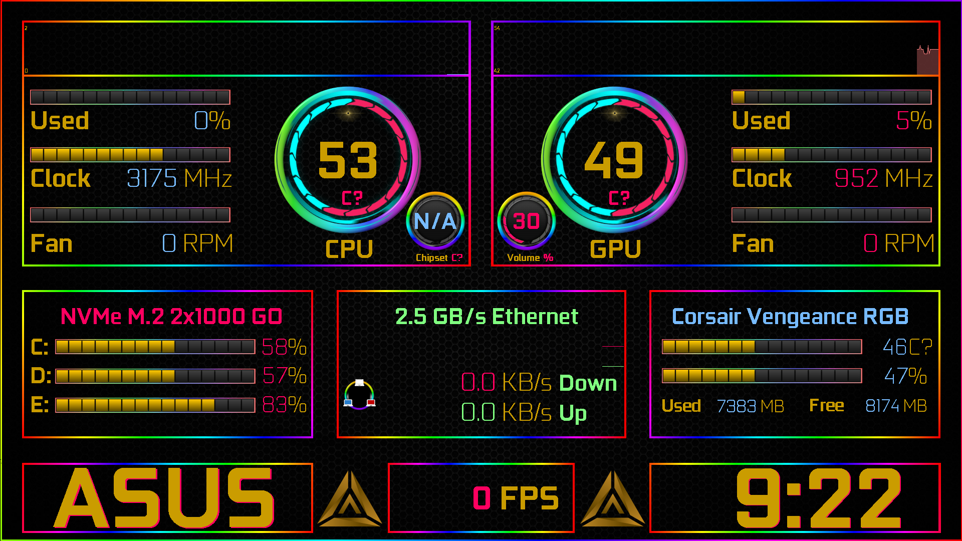The height and width of the screenshot is (541, 962).
Task: Click the Volume percent mini gauge
Action: pyautogui.click(x=526, y=221)
